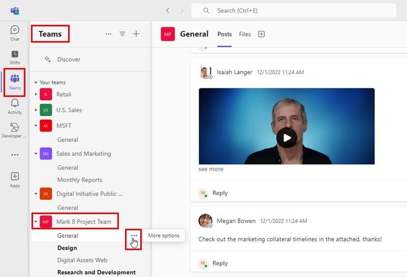The height and width of the screenshot is (277, 407).
Task: Click Megan Bowen's profile picture
Action: 205,221
